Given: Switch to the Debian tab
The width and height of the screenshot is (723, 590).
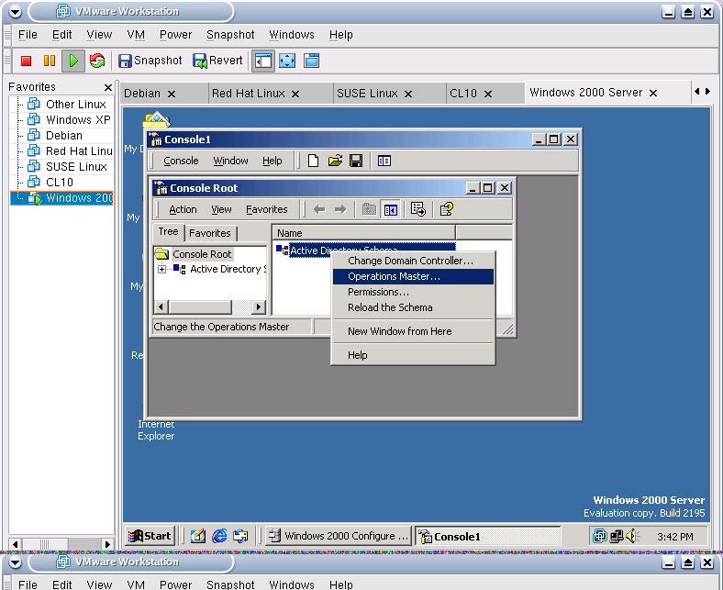Looking at the screenshot, I should click(x=142, y=94).
